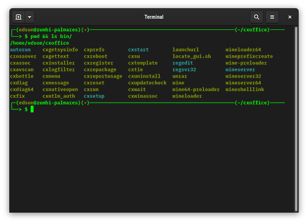The image size is (308, 223).
Task: Close the Terminal window
Action: pos(290,17)
